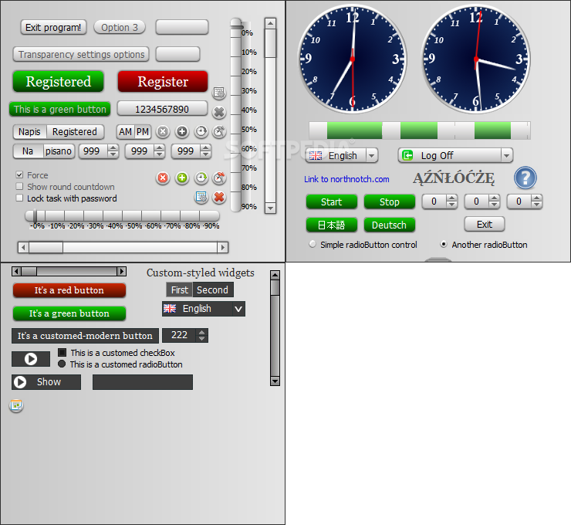Click the 1234567890 button
The width and height of the screenshot is (571, 525).
click(162, 109)
